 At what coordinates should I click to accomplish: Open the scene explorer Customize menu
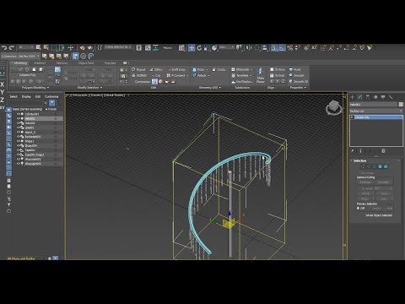pos(51,96)
